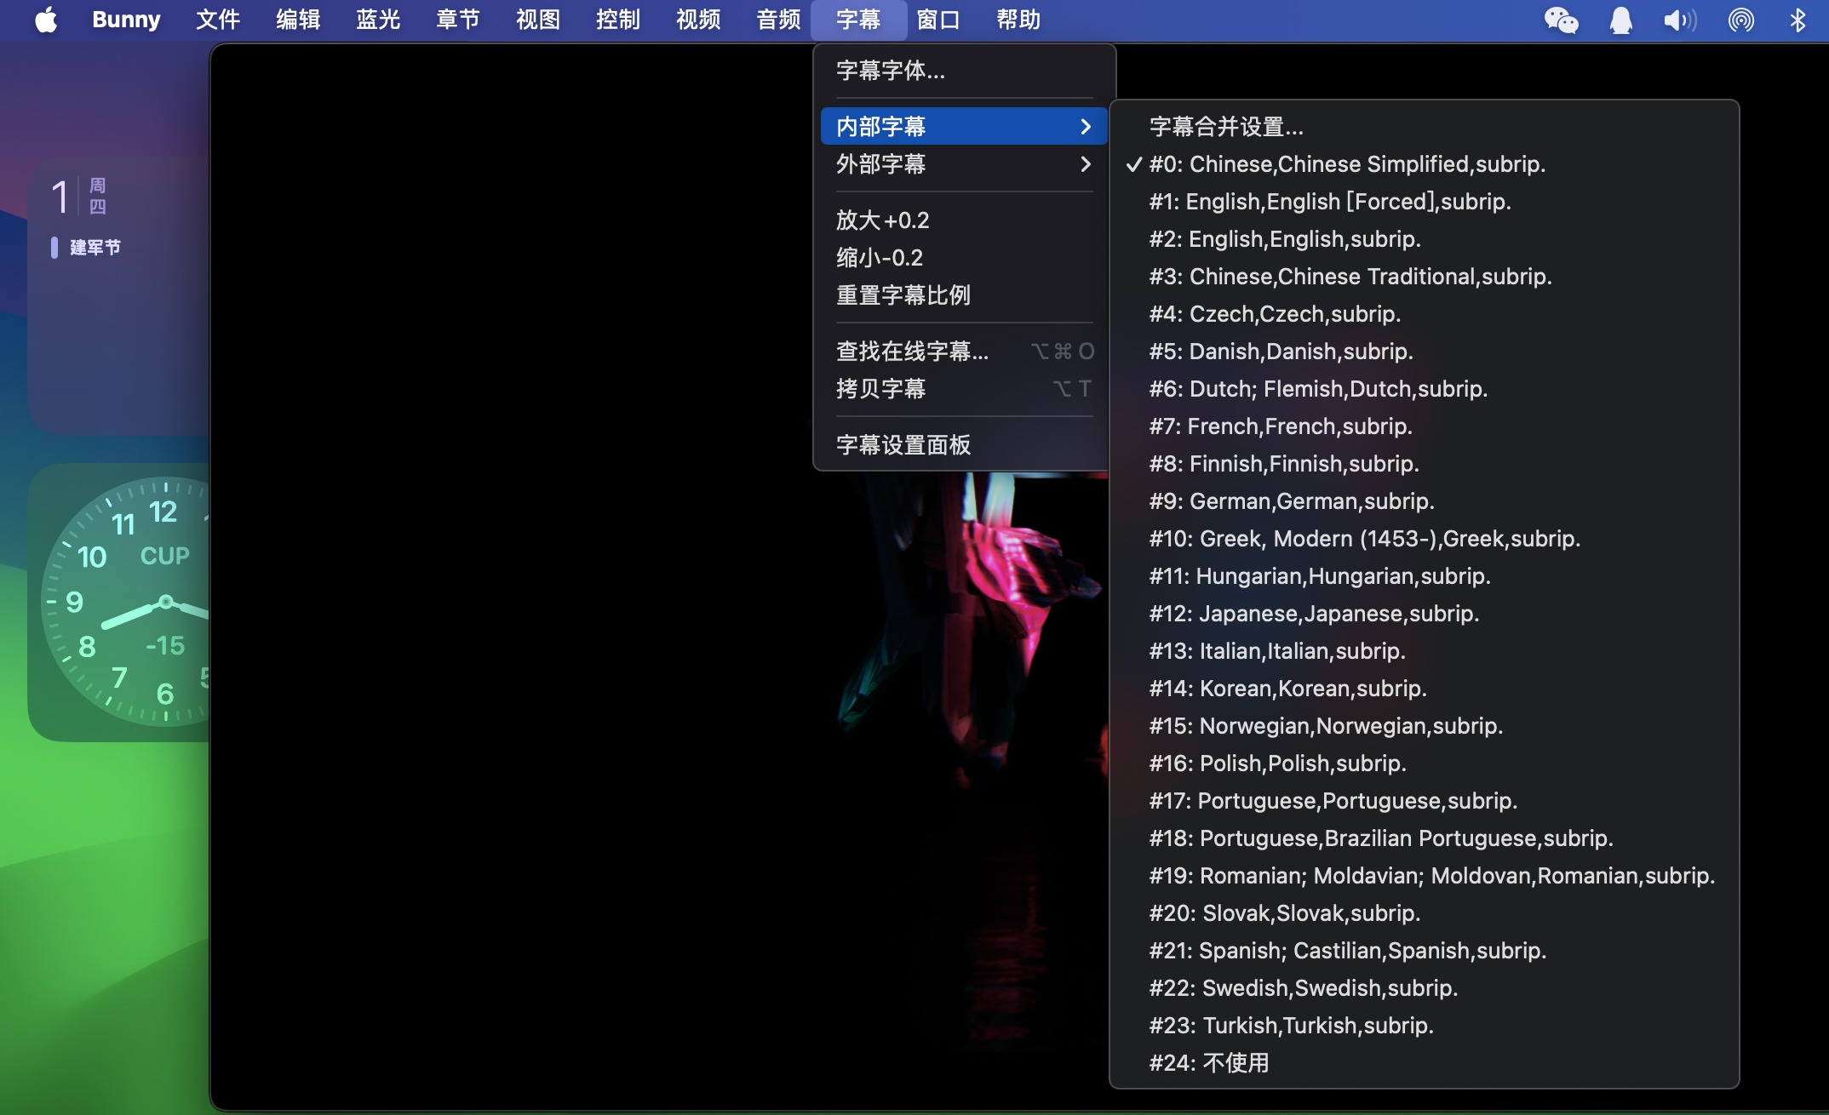
Task: Open the 章节 menu
Action: coord(458,20)
